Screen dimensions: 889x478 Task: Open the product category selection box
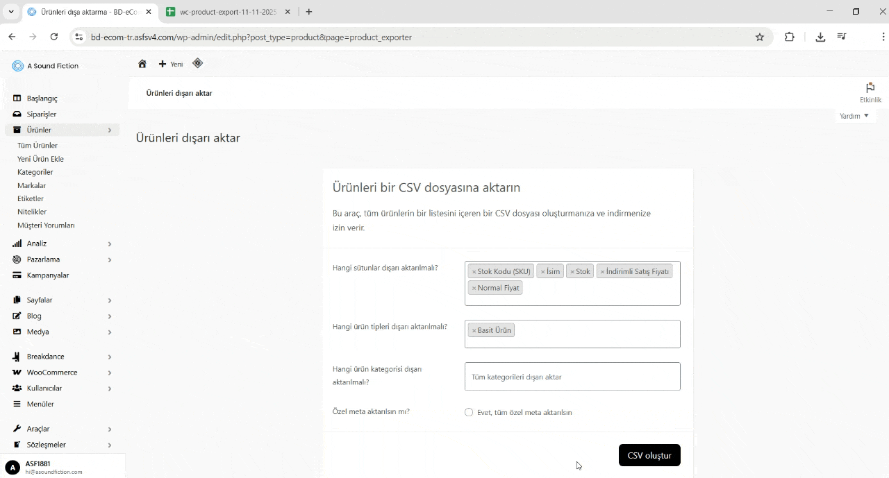coord(572,377)
